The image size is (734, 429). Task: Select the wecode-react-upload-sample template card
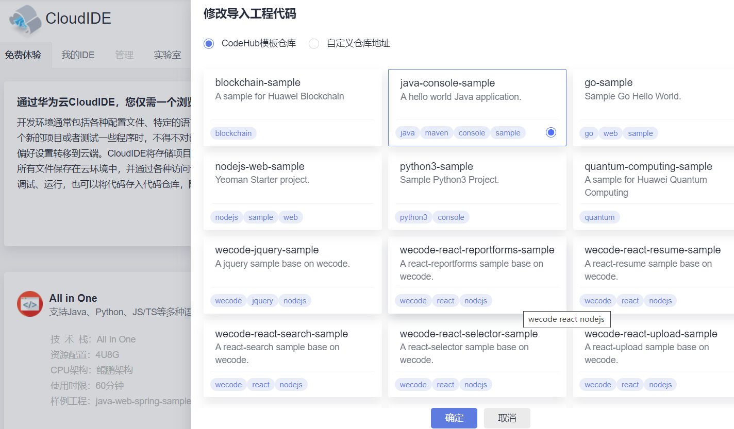(x=654, y=359)
